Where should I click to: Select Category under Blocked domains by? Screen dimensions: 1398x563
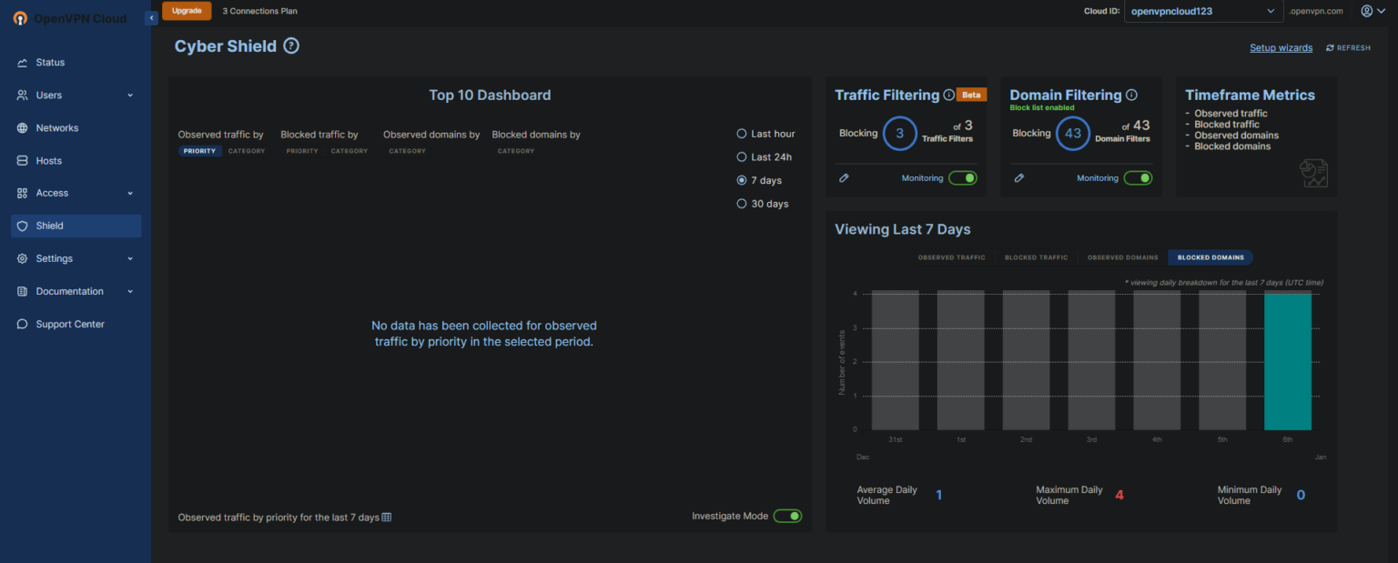tap(515, 151)
